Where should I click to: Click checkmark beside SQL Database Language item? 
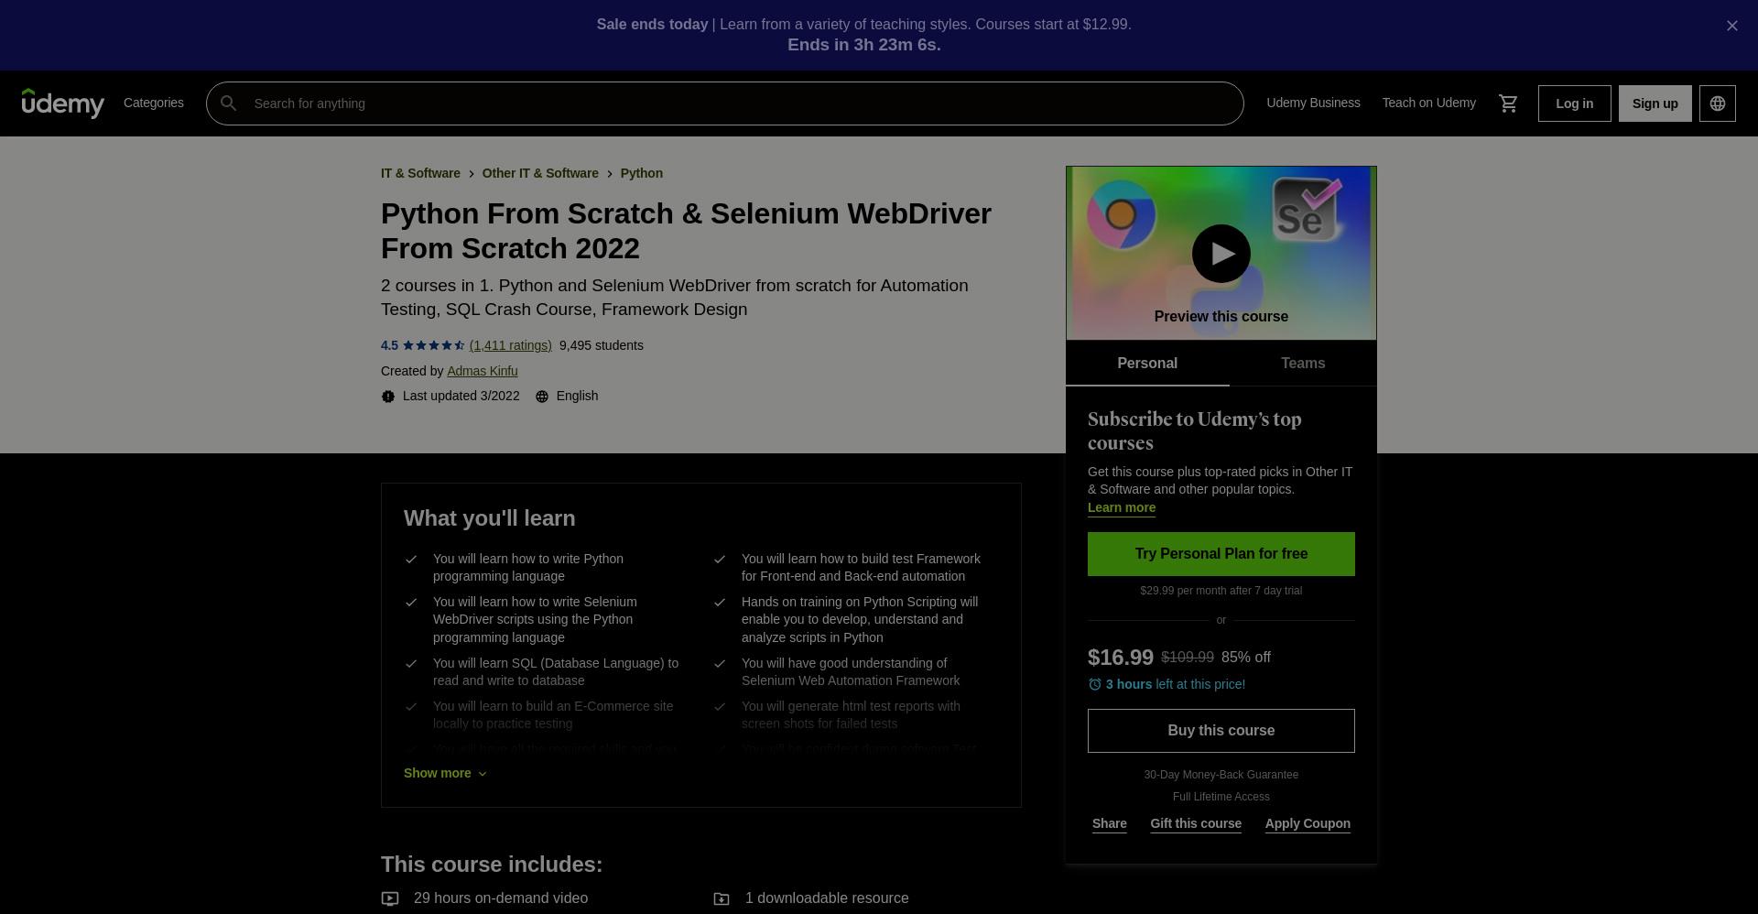411,663
